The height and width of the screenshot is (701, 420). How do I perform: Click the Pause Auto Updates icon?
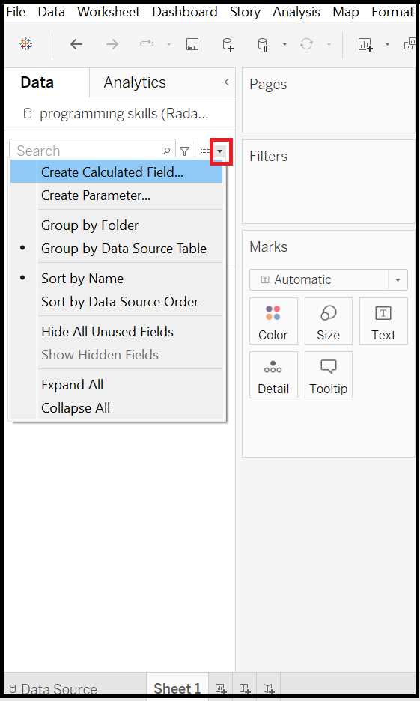(263, 44)
